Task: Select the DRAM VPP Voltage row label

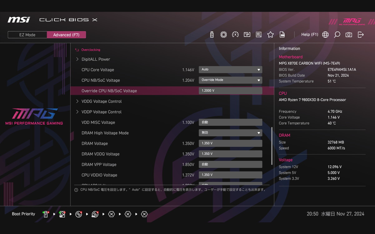Action: pos(99,165)
